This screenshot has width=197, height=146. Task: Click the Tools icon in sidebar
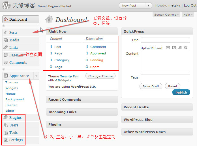coord(6,132)
